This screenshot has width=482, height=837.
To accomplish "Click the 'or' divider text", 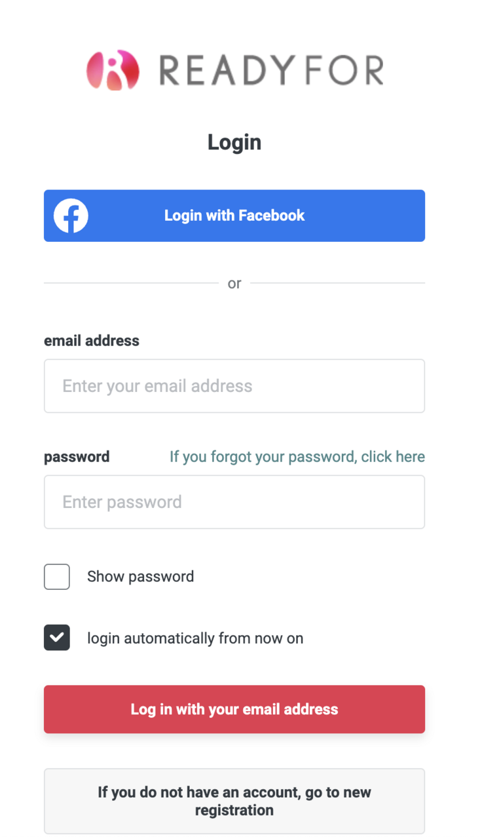I will coord(234,284).
